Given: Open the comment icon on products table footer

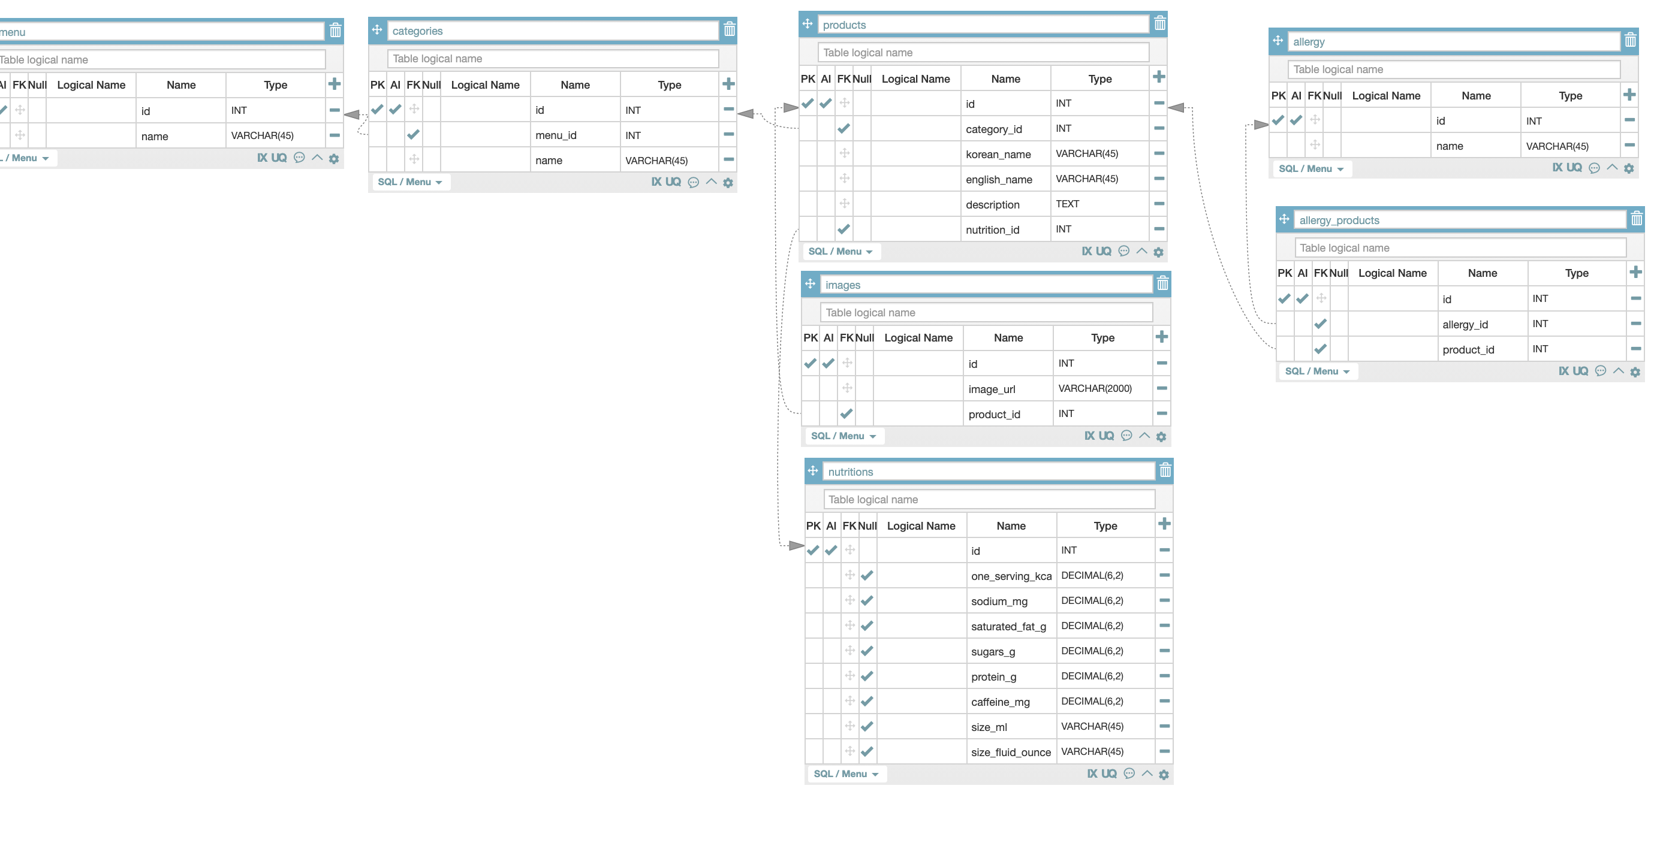Looking at the screenshot, I should [x=1124, y=252].
